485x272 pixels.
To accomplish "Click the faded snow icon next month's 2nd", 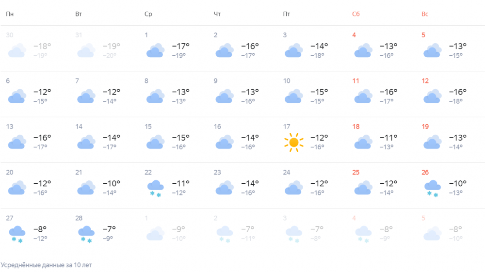I will 225,234.
